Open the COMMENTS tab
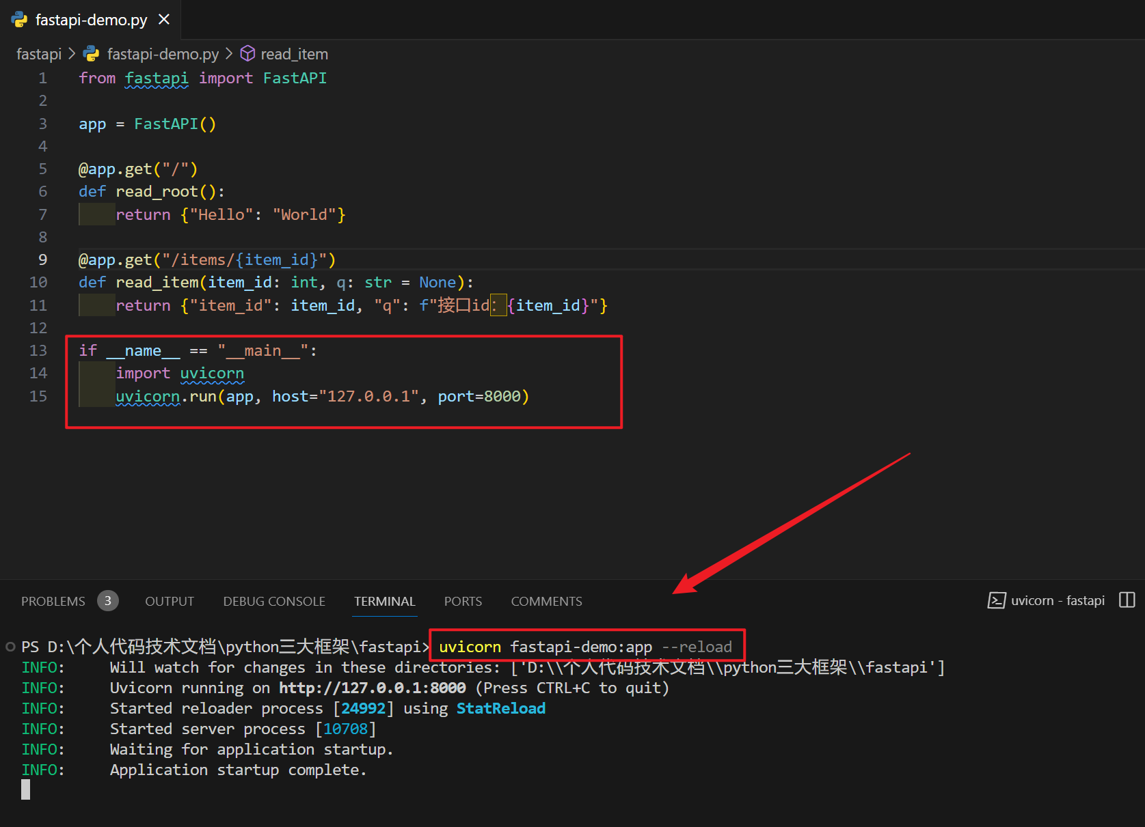This screenshot has height=827, width=1145. [x=546, y=601]
